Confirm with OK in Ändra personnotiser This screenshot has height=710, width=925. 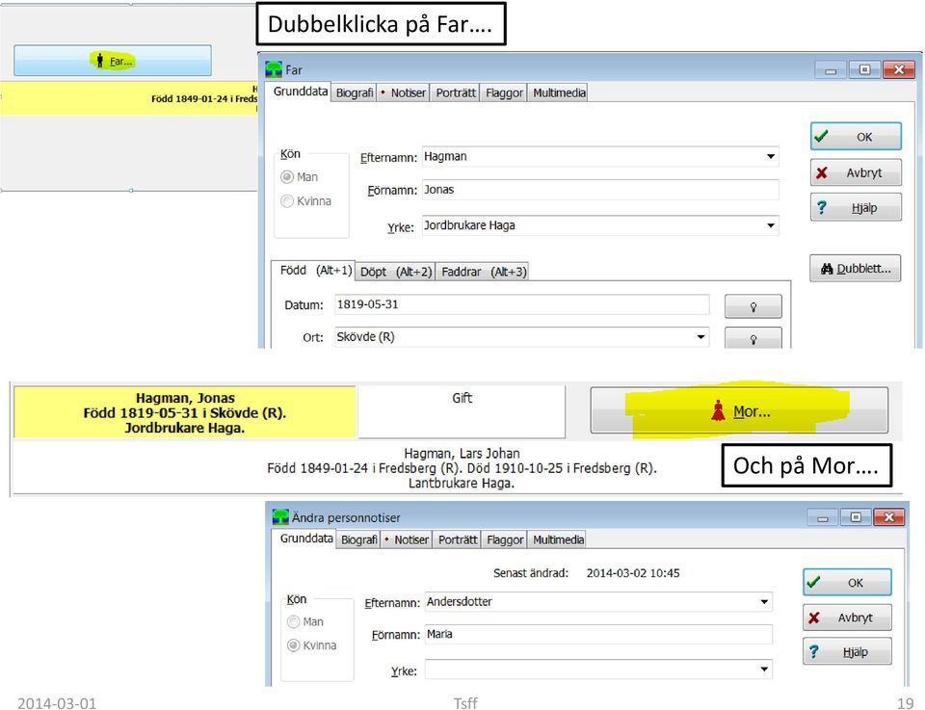[847, 583]
